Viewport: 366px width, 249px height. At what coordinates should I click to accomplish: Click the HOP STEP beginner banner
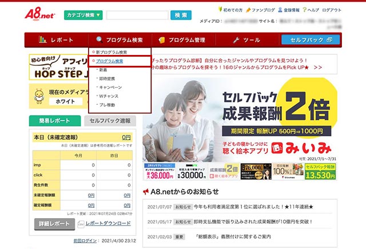click(x=59, y=68)
